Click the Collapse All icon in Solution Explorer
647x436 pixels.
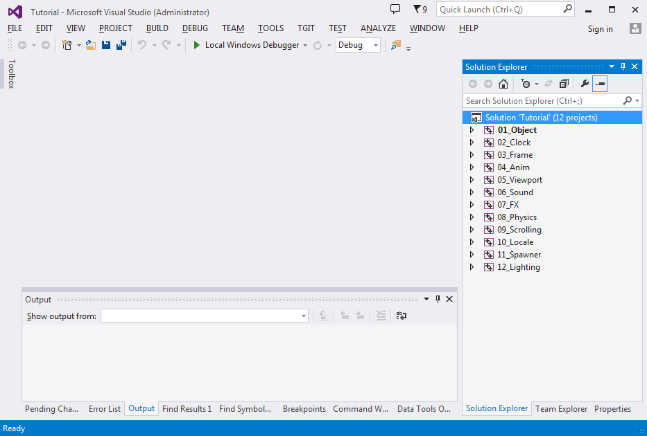(564, 84)
